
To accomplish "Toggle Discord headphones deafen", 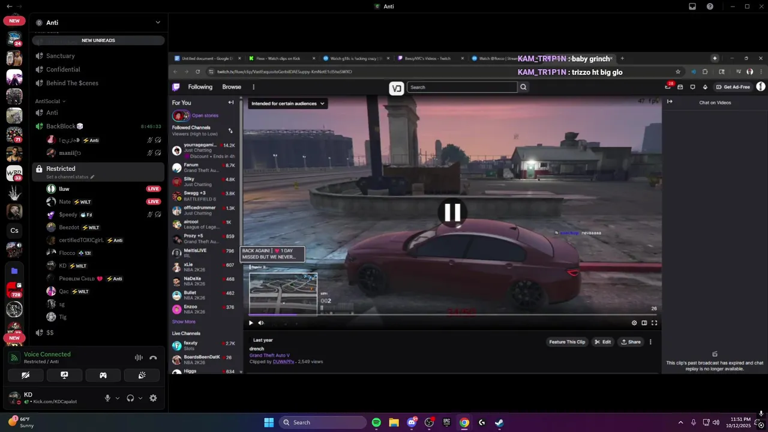I will (130, 398).
